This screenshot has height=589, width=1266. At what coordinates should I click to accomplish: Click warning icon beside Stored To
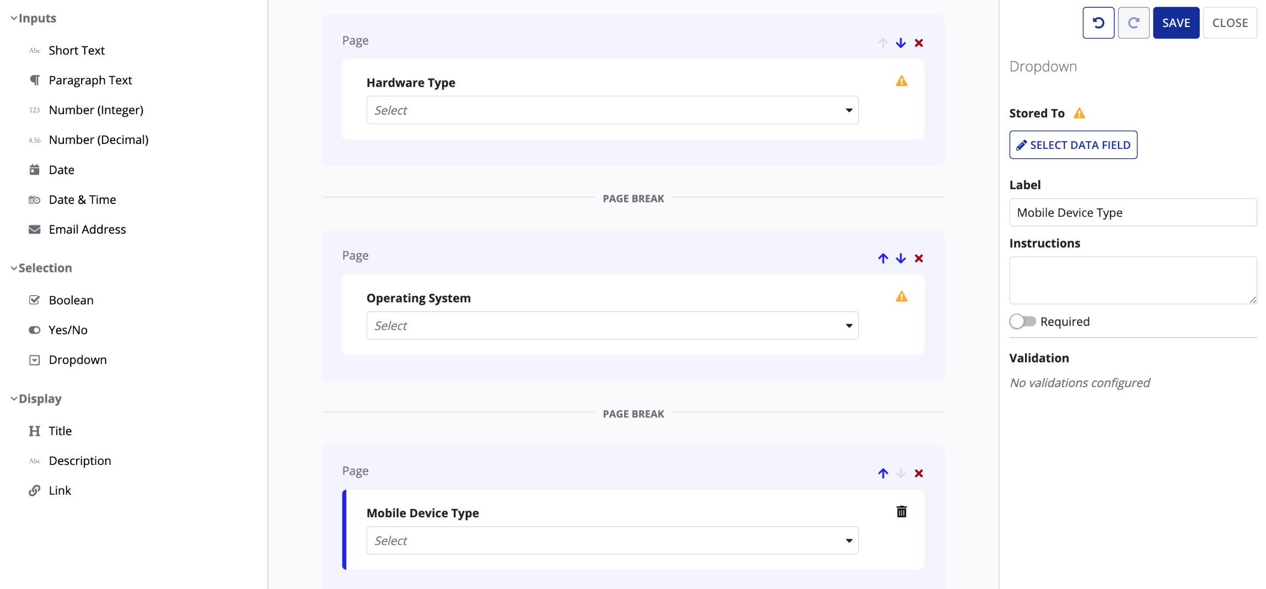tap(1079, 113)
